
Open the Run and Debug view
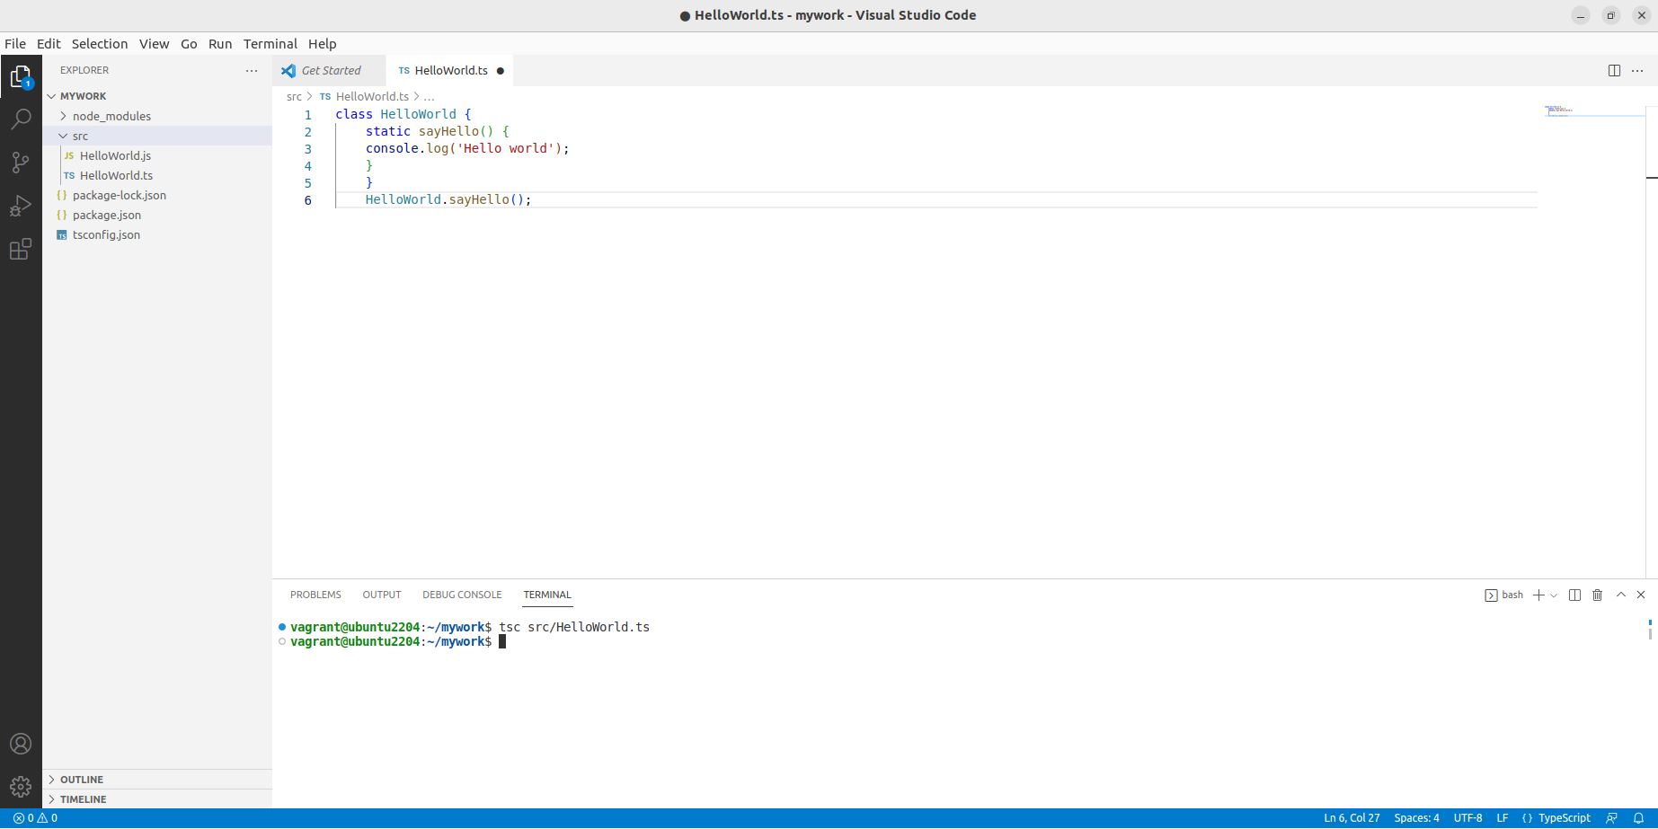(21, 206)
